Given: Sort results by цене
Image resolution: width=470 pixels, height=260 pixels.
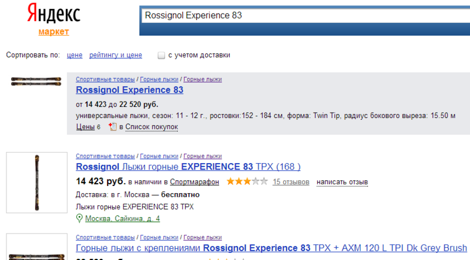Looking at the screenshot, I should tap(75, 55).
